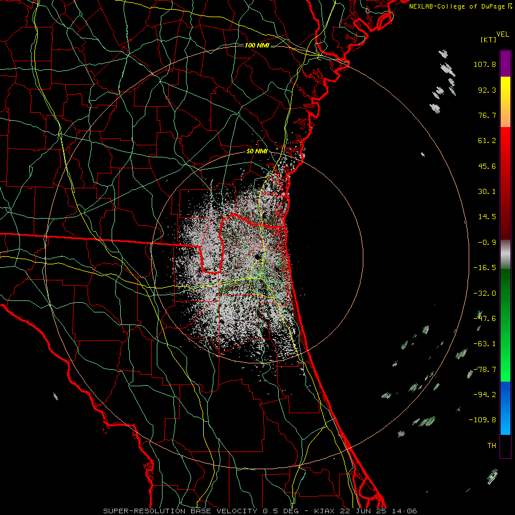Image resolution: width=515 pixels, height=515 pixels.
Task: Click the VEL legend title
Action: pos(502,34)
